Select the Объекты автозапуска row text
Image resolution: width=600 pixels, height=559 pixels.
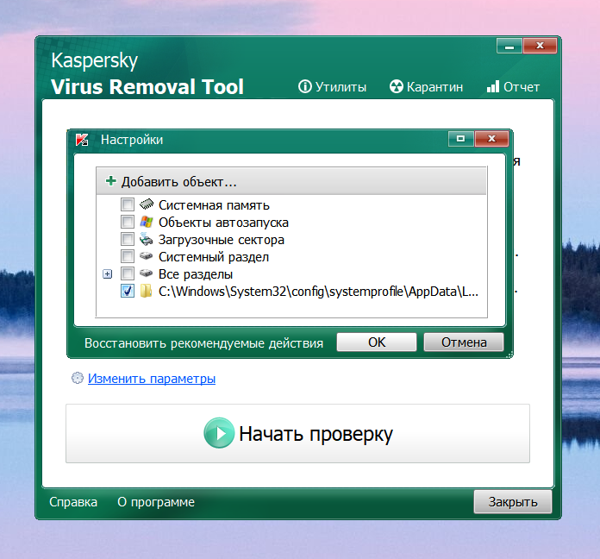point(223,223)
